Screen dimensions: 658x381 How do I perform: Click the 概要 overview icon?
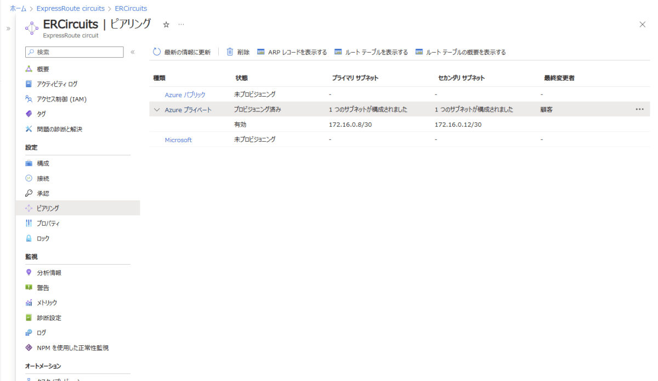(x=29, y=69)
